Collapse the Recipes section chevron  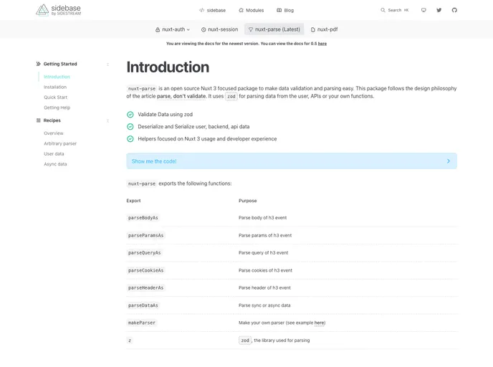point(107,120)
